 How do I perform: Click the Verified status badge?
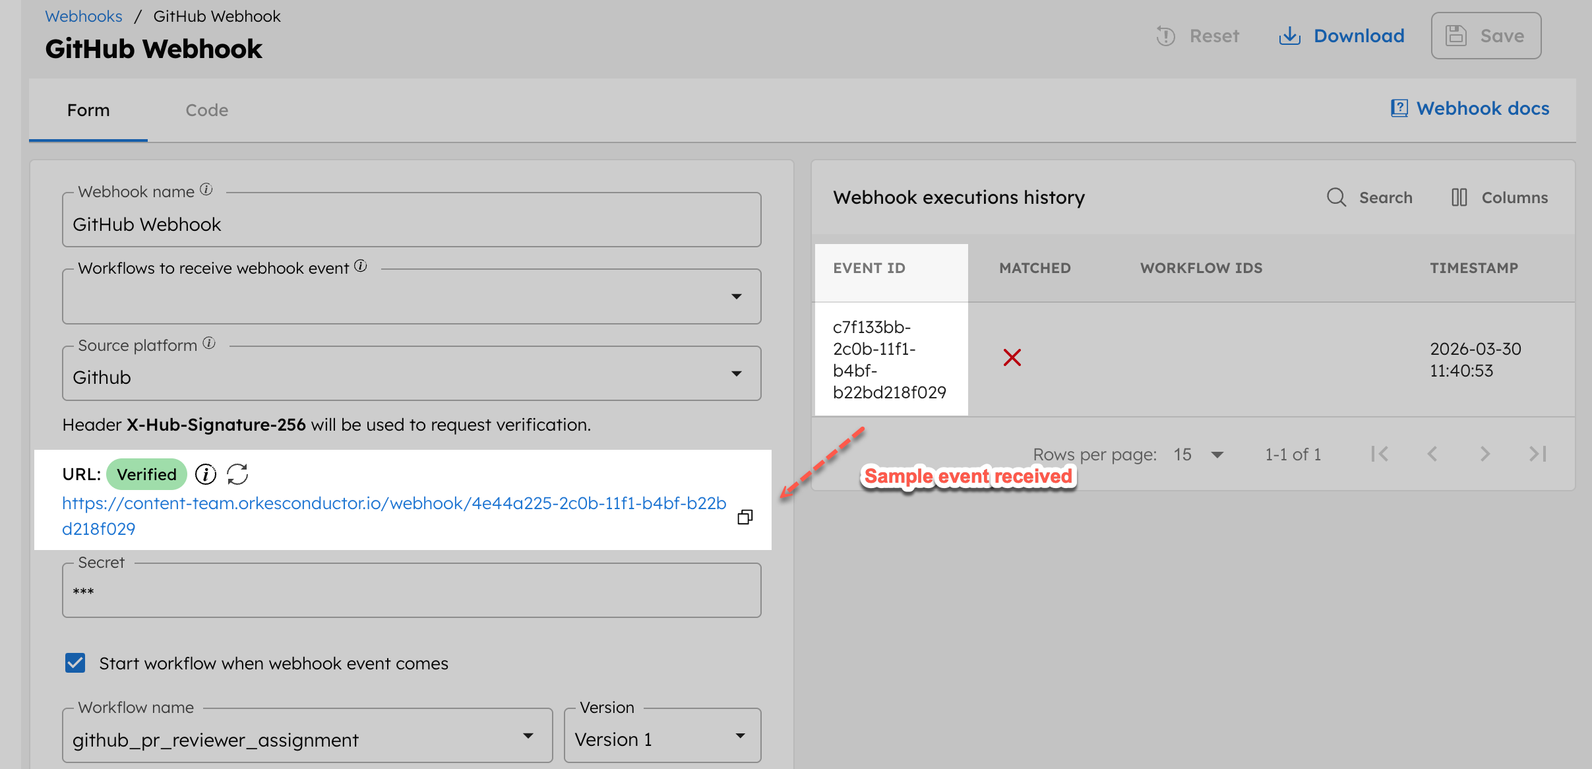click(146, 474)
